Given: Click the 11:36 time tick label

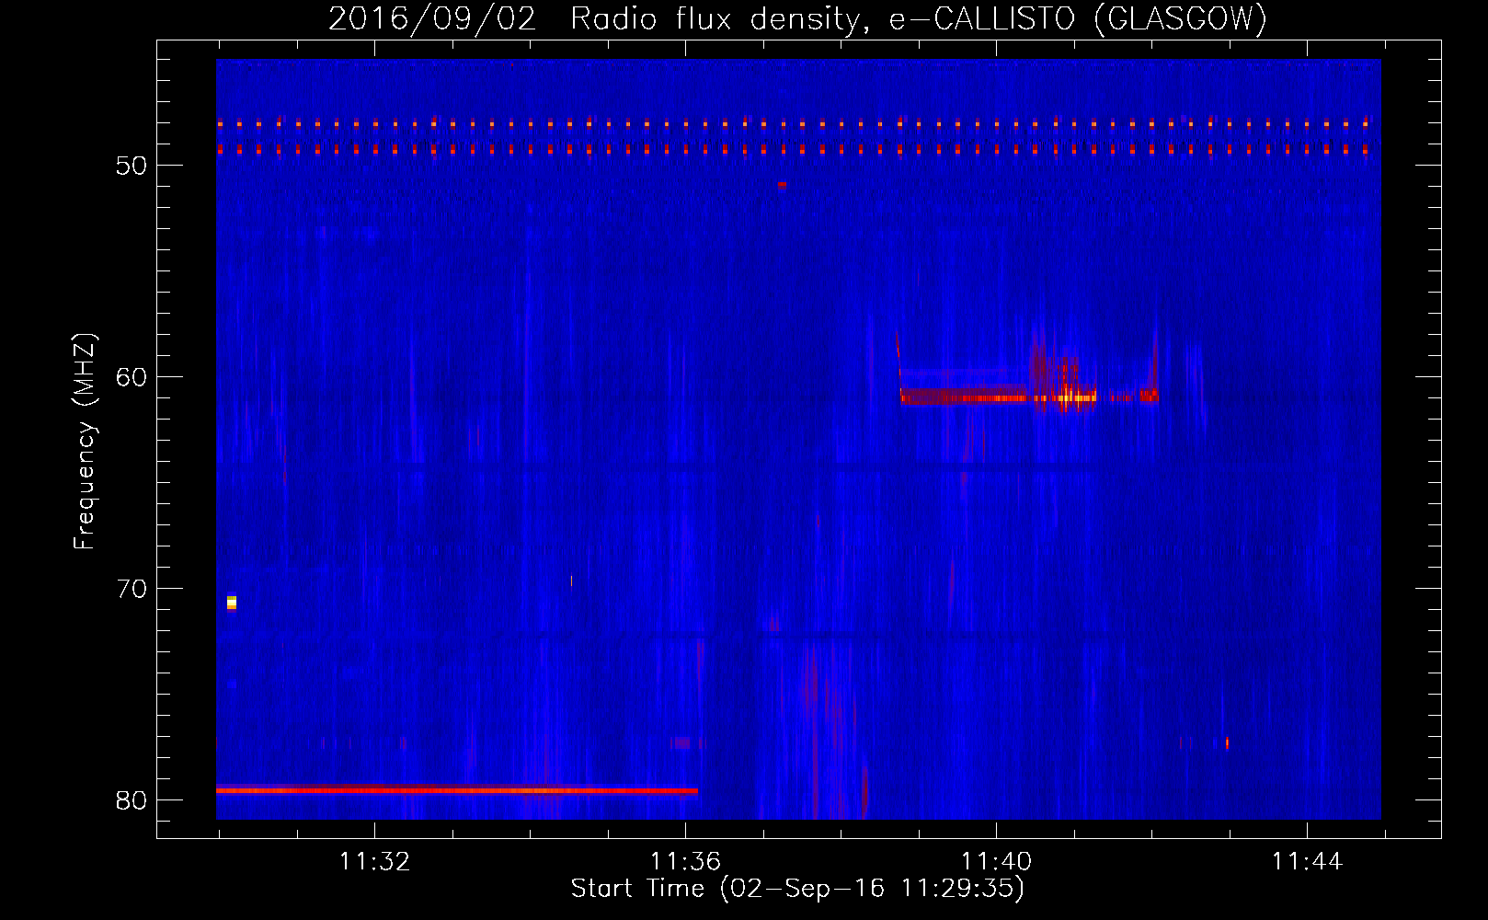Looking at the screenshot, I should 685,861.
